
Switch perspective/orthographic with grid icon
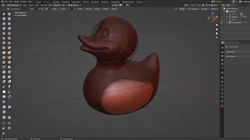pyautogui.click(x=217, y=38)
